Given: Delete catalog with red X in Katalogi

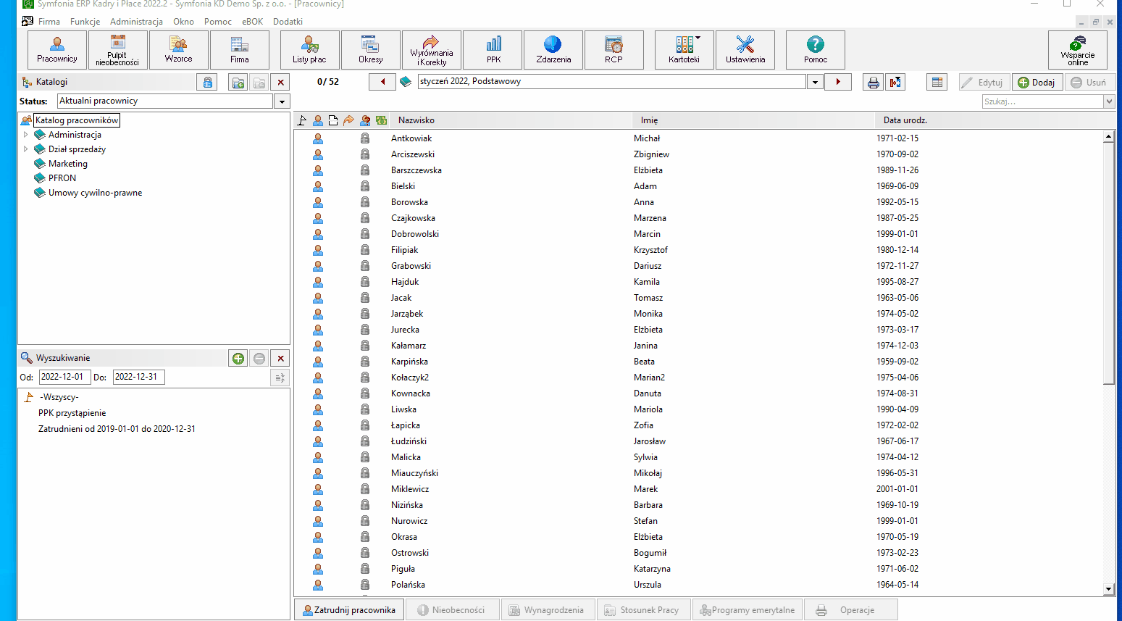Looking at the screenshot, I should [x=280, y=82].
